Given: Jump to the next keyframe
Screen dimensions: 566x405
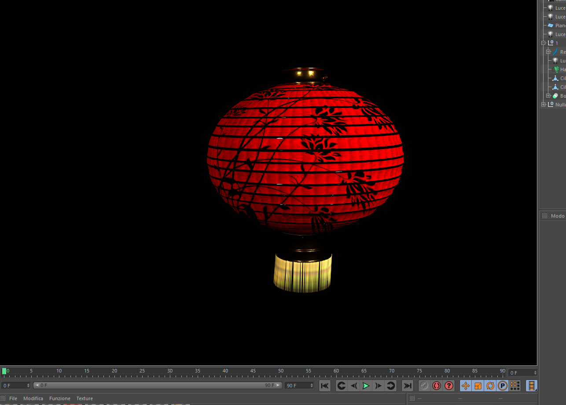Looking at the screenshot, I should click(390, 386).
